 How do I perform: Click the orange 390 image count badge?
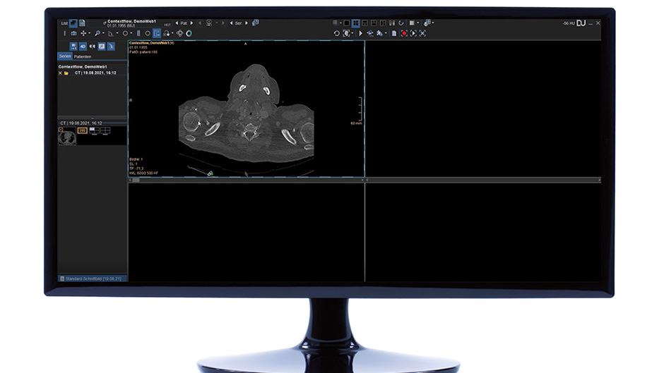pyautogui.click(x=82, y=130)
